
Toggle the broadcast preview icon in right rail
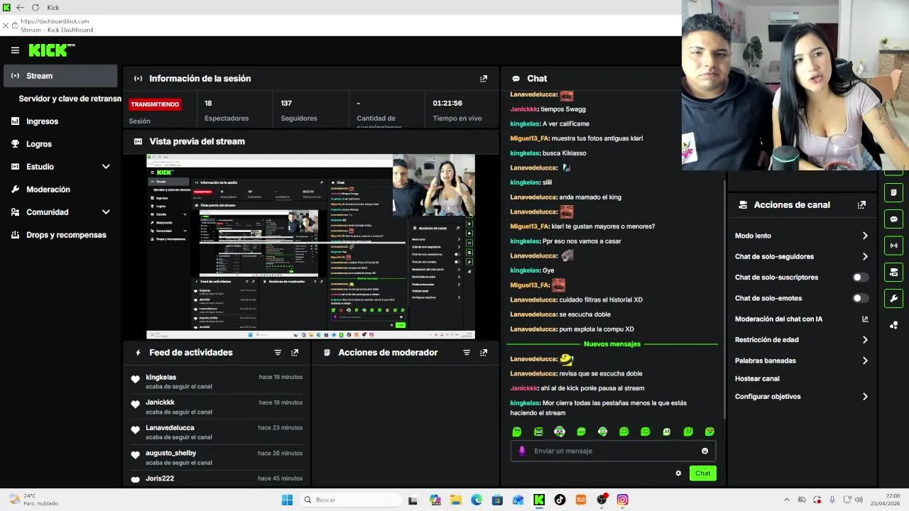pyautogui.click(x=893, y=246)
